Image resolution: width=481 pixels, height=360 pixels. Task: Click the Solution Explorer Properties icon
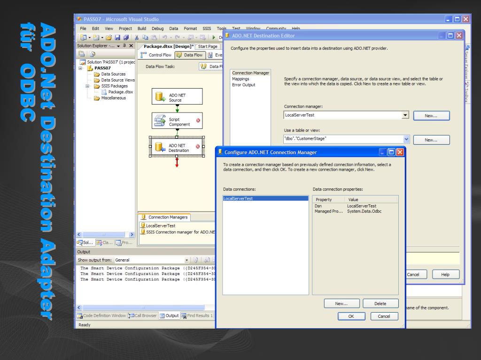pos(82,54)
